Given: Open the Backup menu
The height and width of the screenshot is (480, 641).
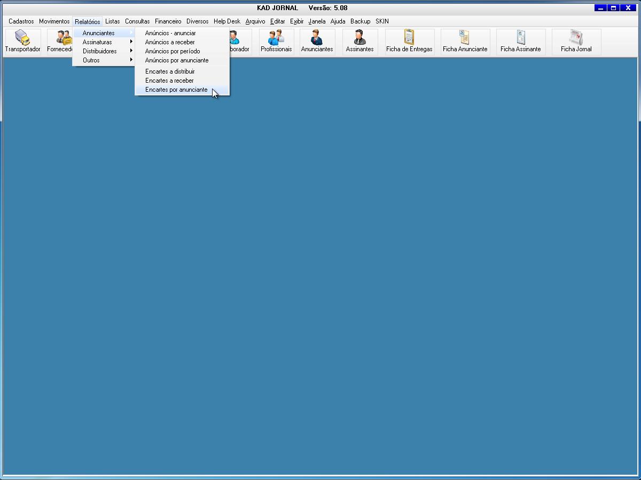Looking at the screenshot, I should pyautogui.click(x=360, y=21).
